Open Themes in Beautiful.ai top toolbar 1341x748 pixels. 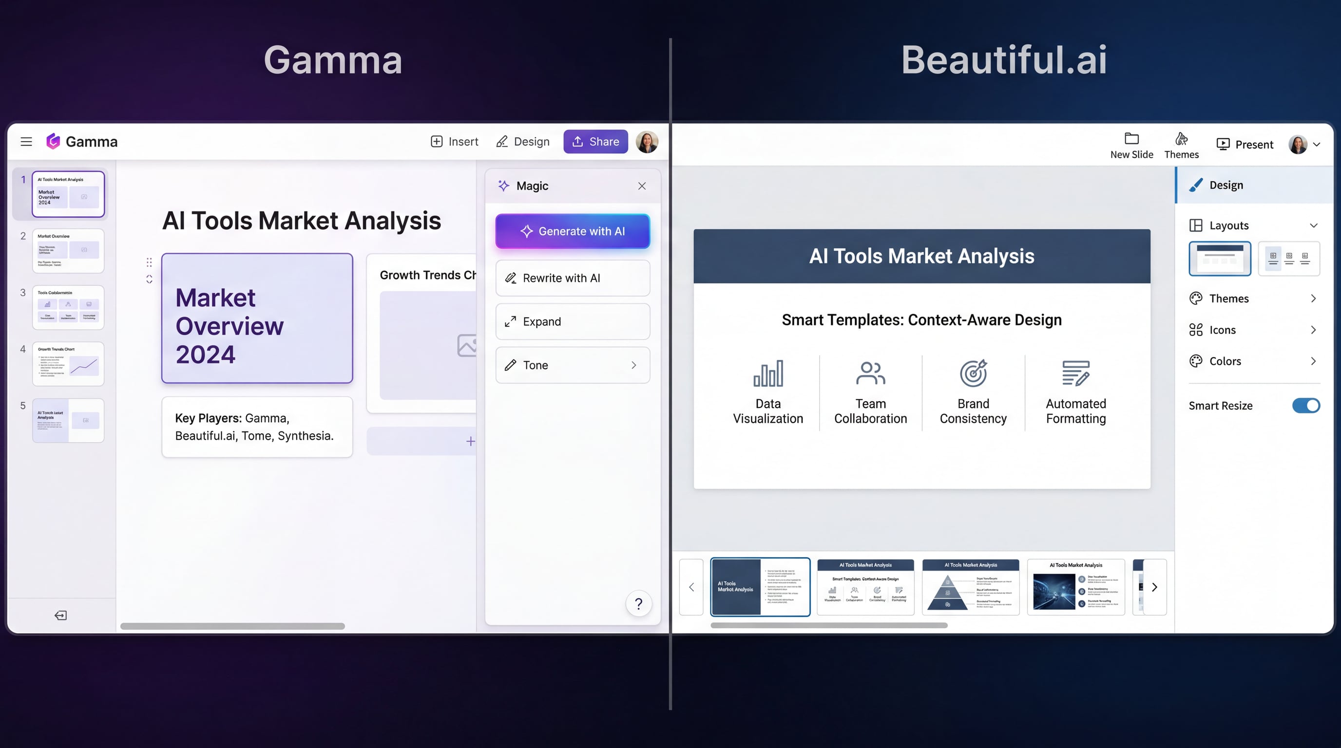pyautogui.click(x=1181, y=145)
